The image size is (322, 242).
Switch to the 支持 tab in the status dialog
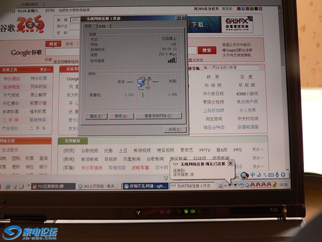coord(104,26)
